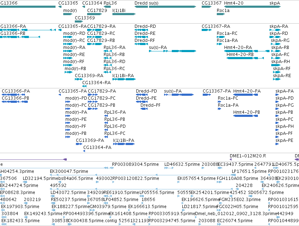The image size is (299, 226).
Task: Open transcript label RpL36-RA
Action: [x=115, y=48]
